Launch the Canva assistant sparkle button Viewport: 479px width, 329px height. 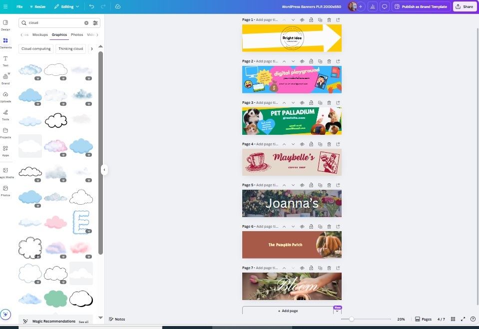coord(5,315)
